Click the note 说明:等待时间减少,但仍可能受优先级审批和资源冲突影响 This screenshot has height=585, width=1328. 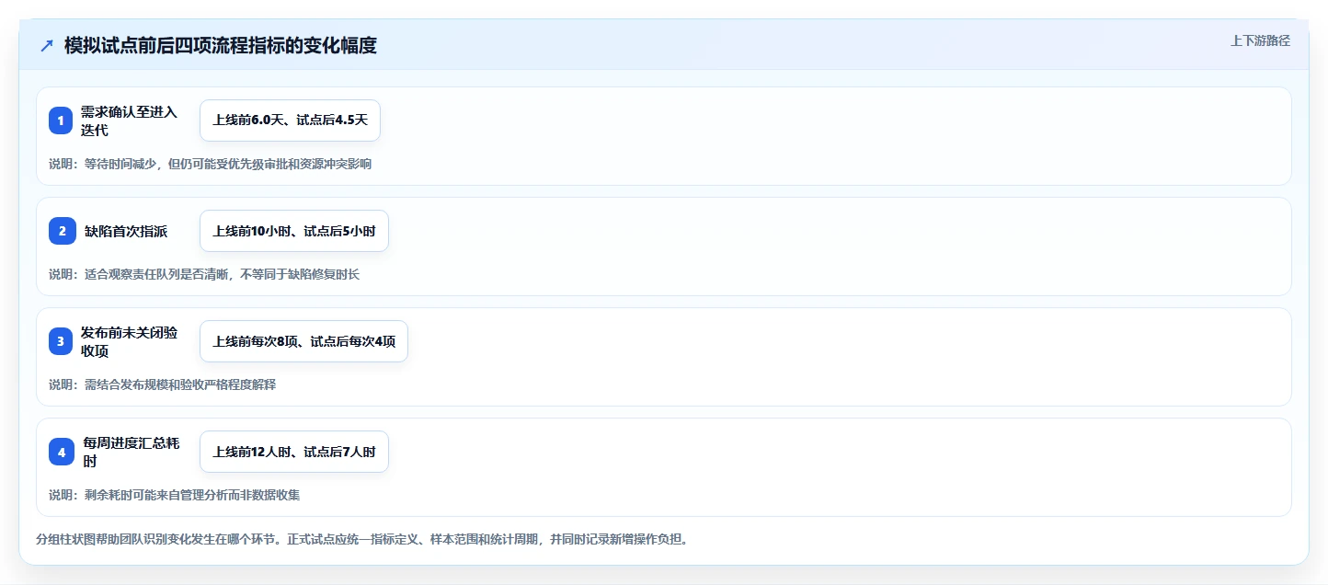coord(211,164)
